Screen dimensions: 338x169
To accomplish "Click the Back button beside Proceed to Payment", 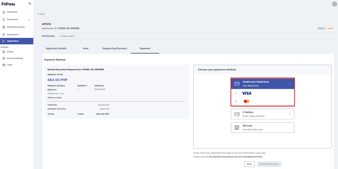I will click(x=249, y=164).
